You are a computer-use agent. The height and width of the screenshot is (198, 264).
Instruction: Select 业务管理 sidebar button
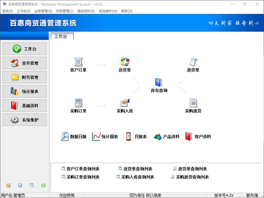tap(24, 63)
